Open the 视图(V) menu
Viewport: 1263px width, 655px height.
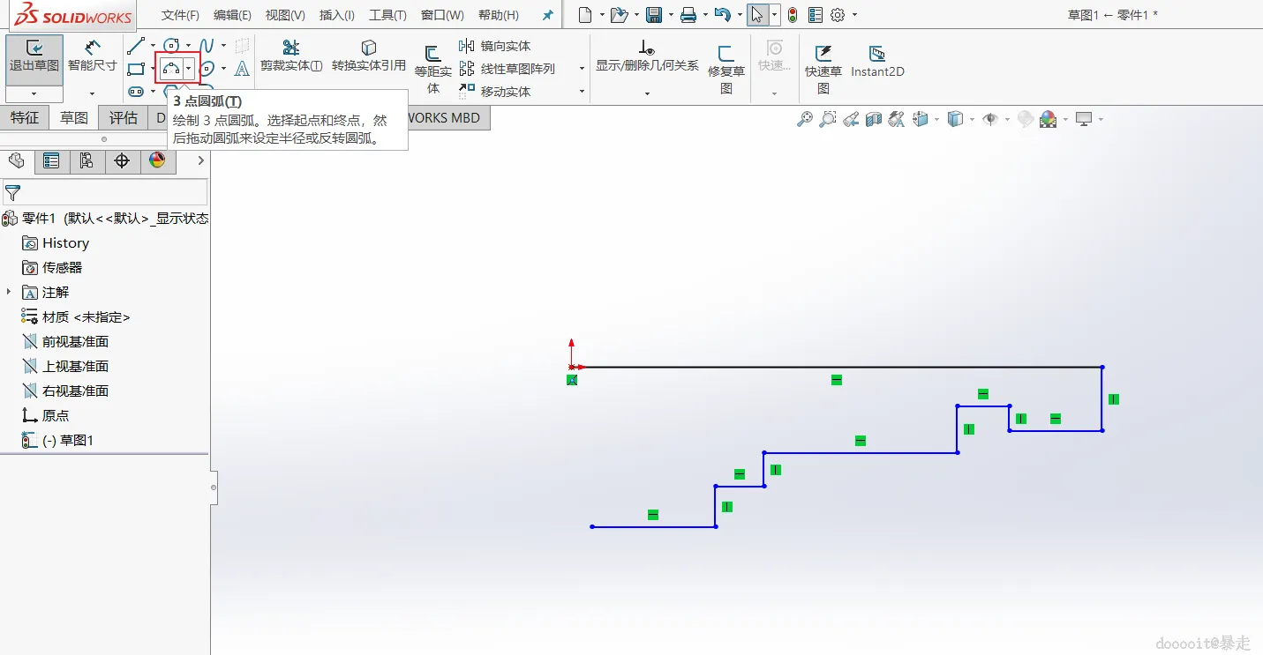point(285,15)
